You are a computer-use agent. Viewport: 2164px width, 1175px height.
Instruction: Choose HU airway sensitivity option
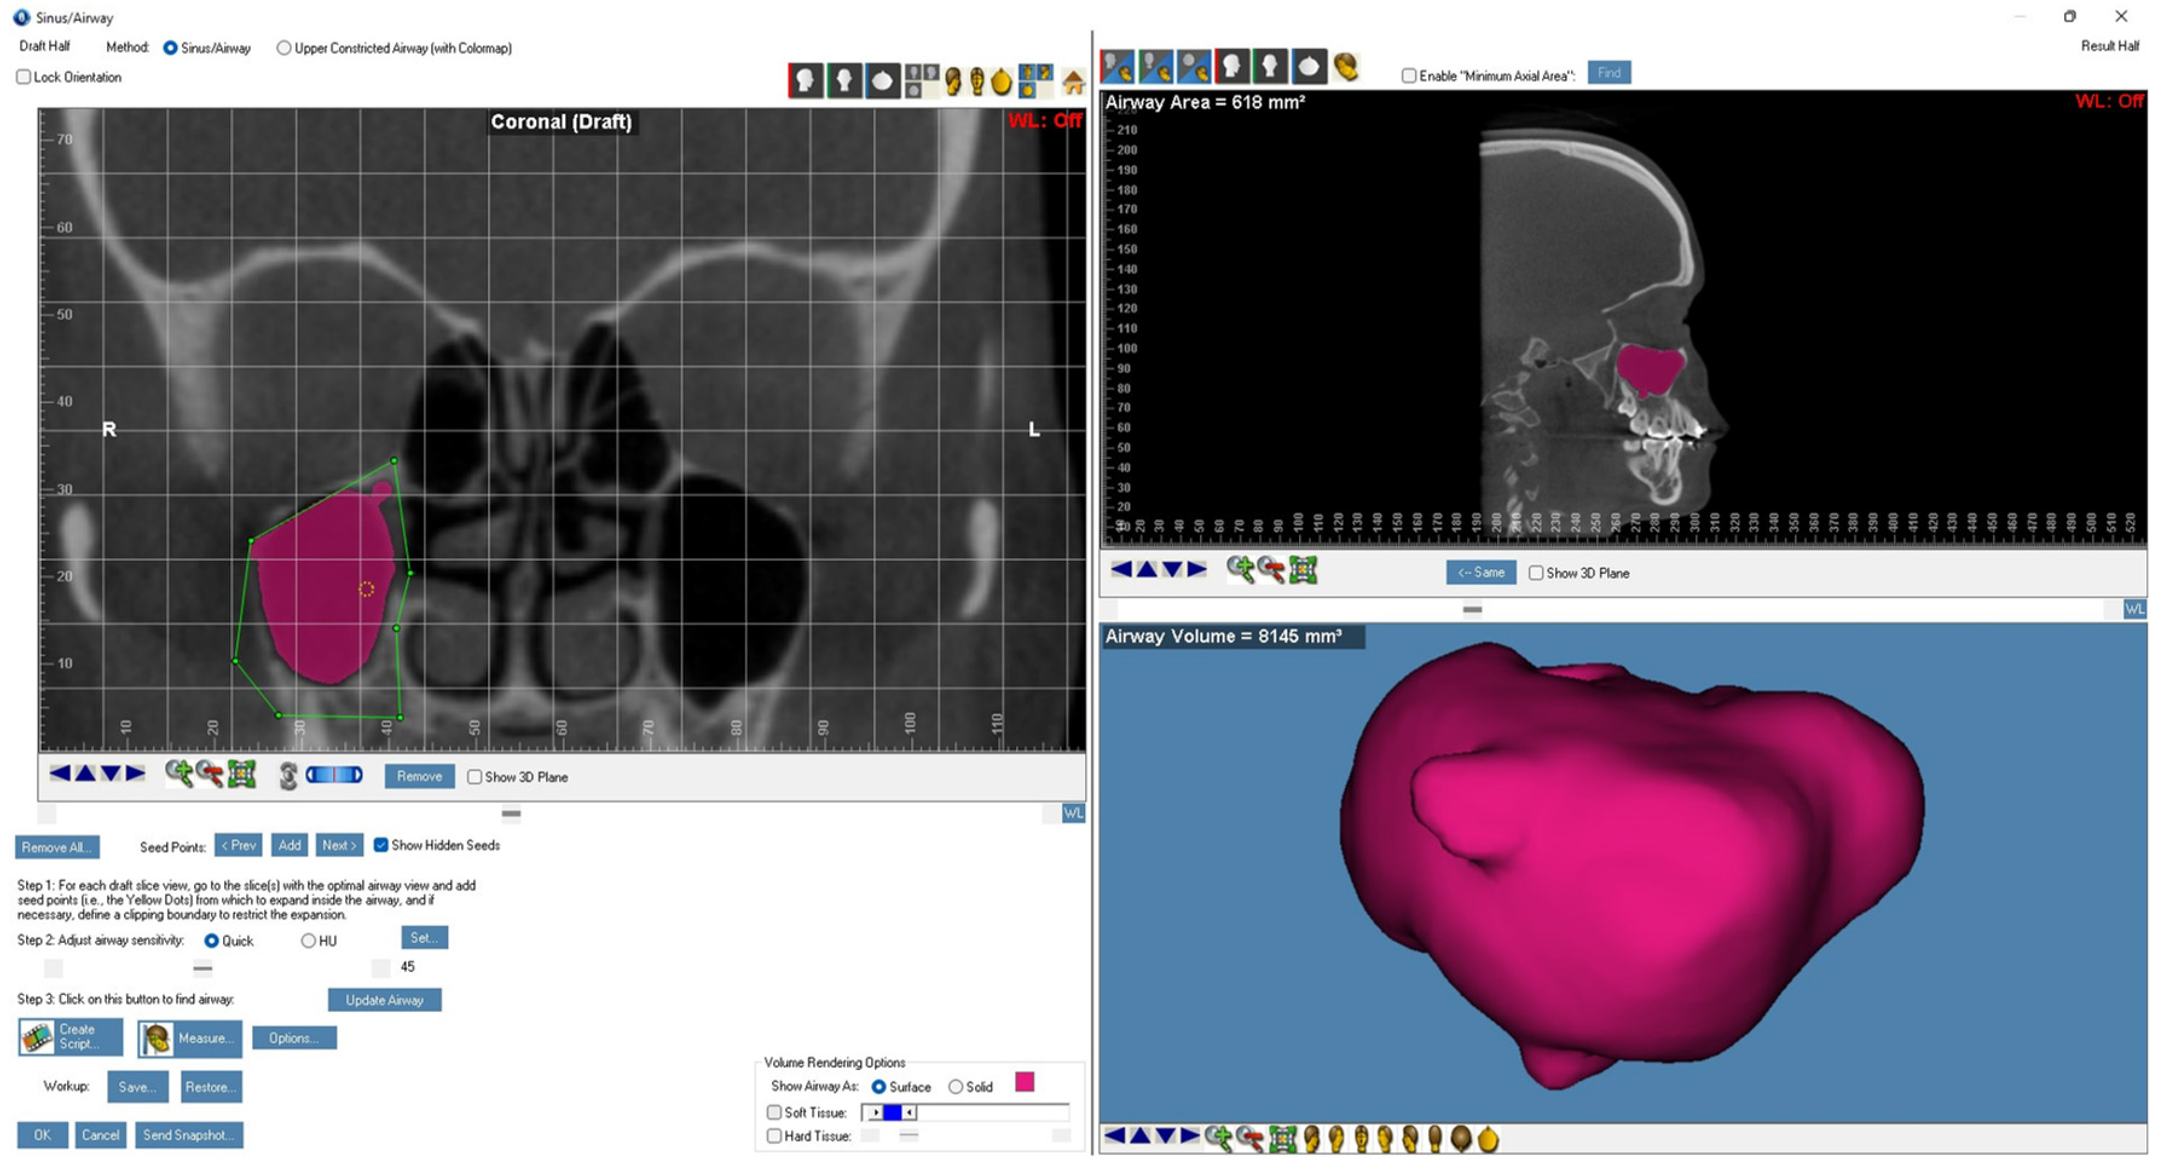click(x=308, y=941)
